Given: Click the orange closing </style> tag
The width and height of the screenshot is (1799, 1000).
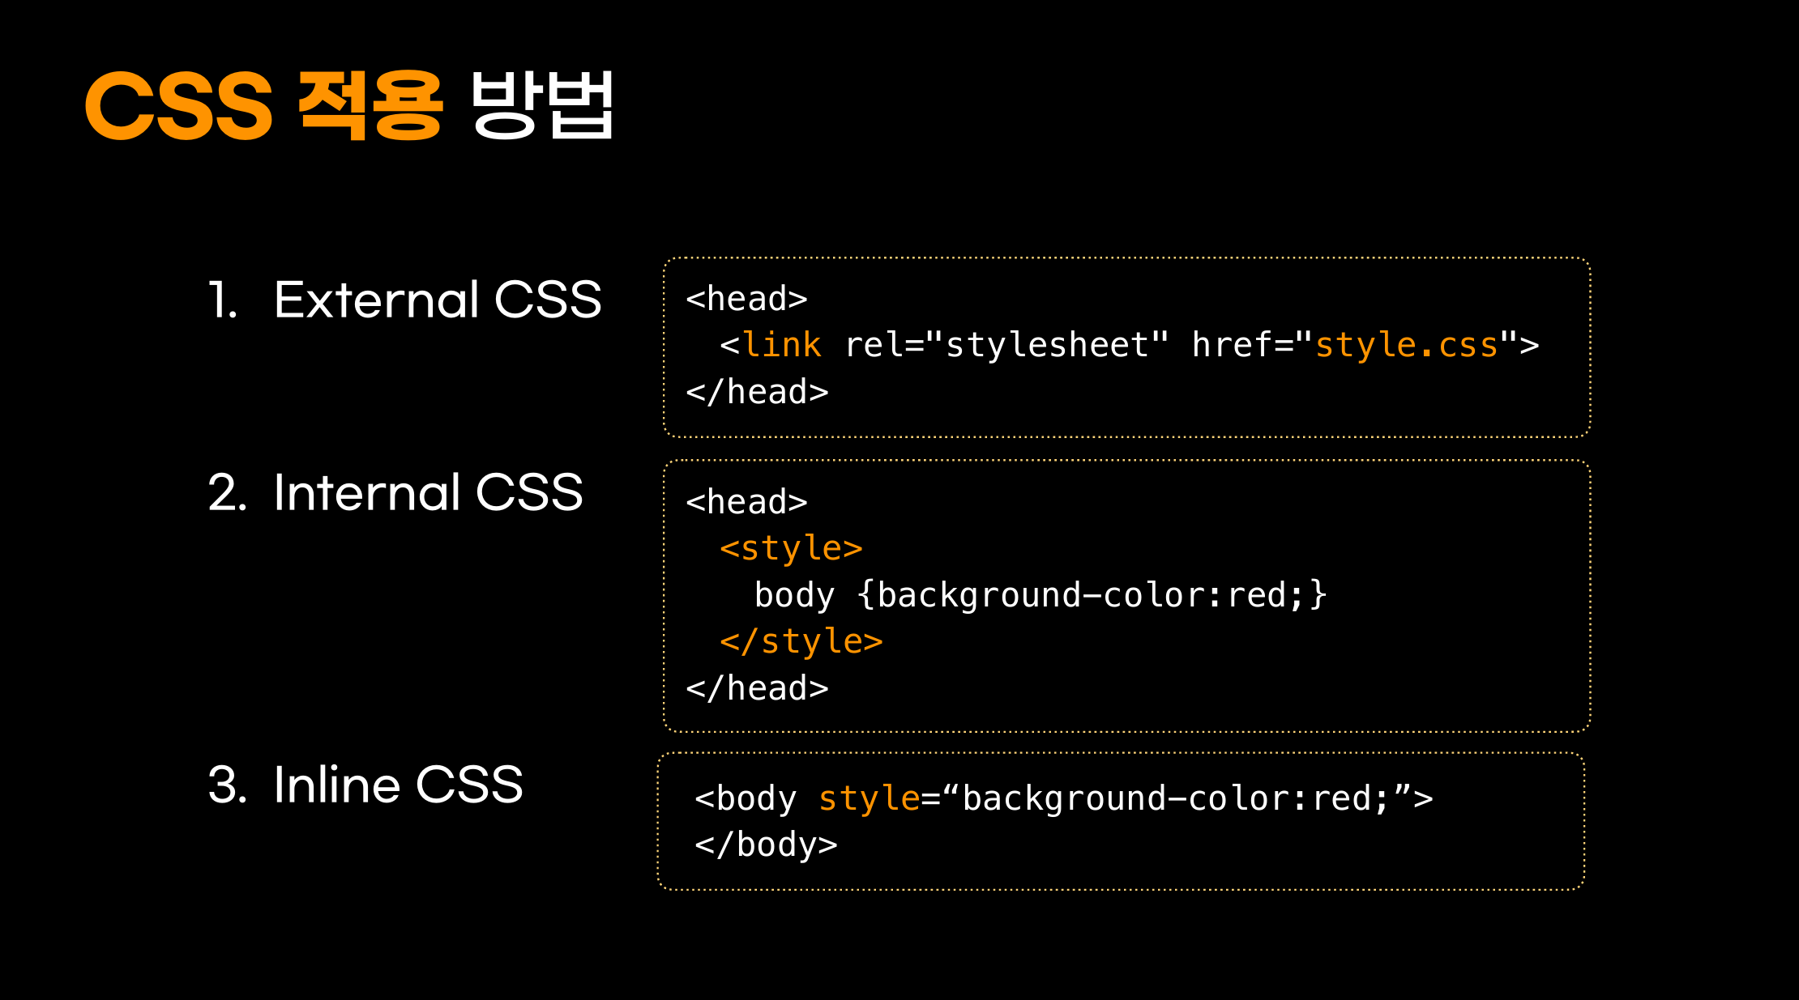Looking at the screenshot, I should (x=801, y=642).
